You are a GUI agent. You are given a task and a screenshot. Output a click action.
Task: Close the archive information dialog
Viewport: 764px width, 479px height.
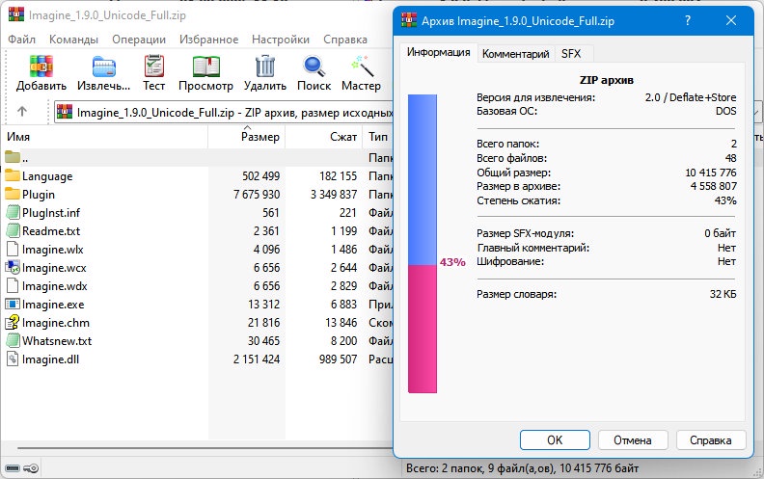(731, 20)
